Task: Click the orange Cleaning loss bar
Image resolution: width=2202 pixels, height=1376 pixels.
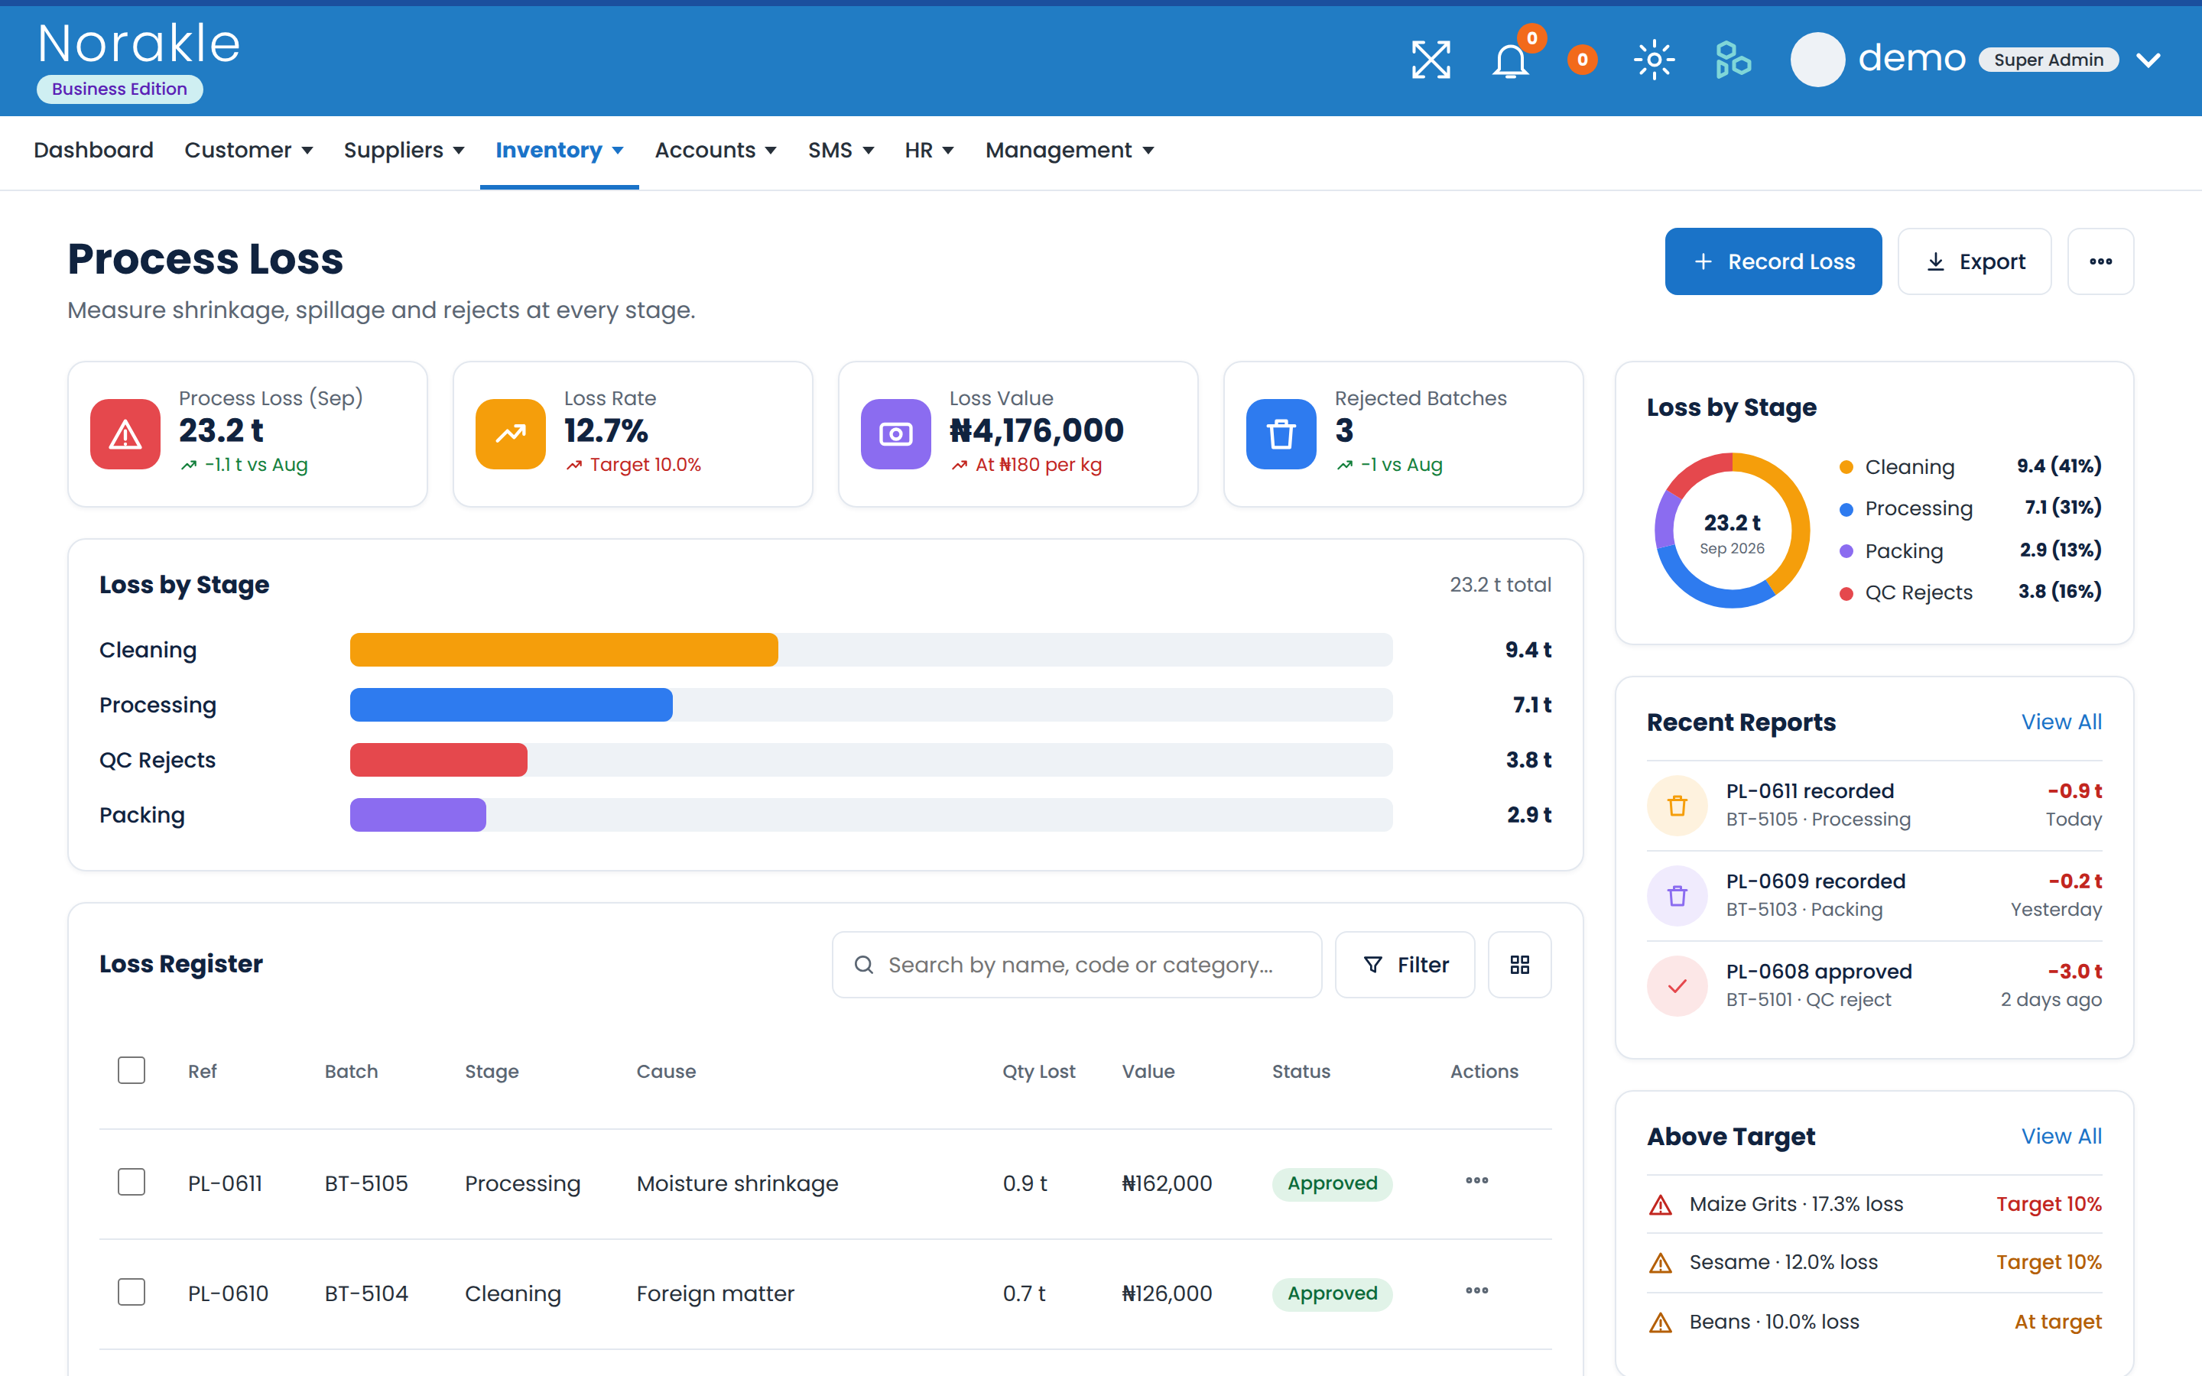Action: coord(563,650)
